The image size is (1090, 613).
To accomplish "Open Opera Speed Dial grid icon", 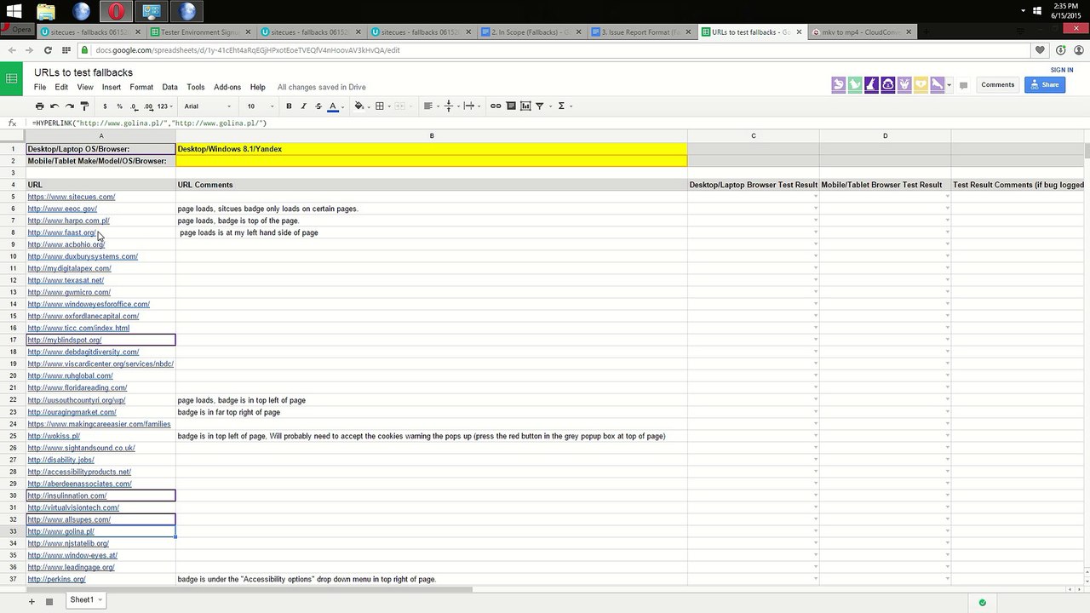I will 66,50.
